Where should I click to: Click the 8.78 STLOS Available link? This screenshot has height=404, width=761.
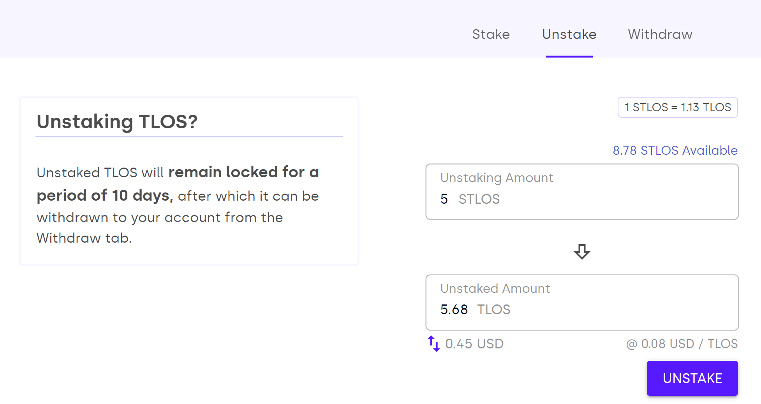tap(675, 150)
